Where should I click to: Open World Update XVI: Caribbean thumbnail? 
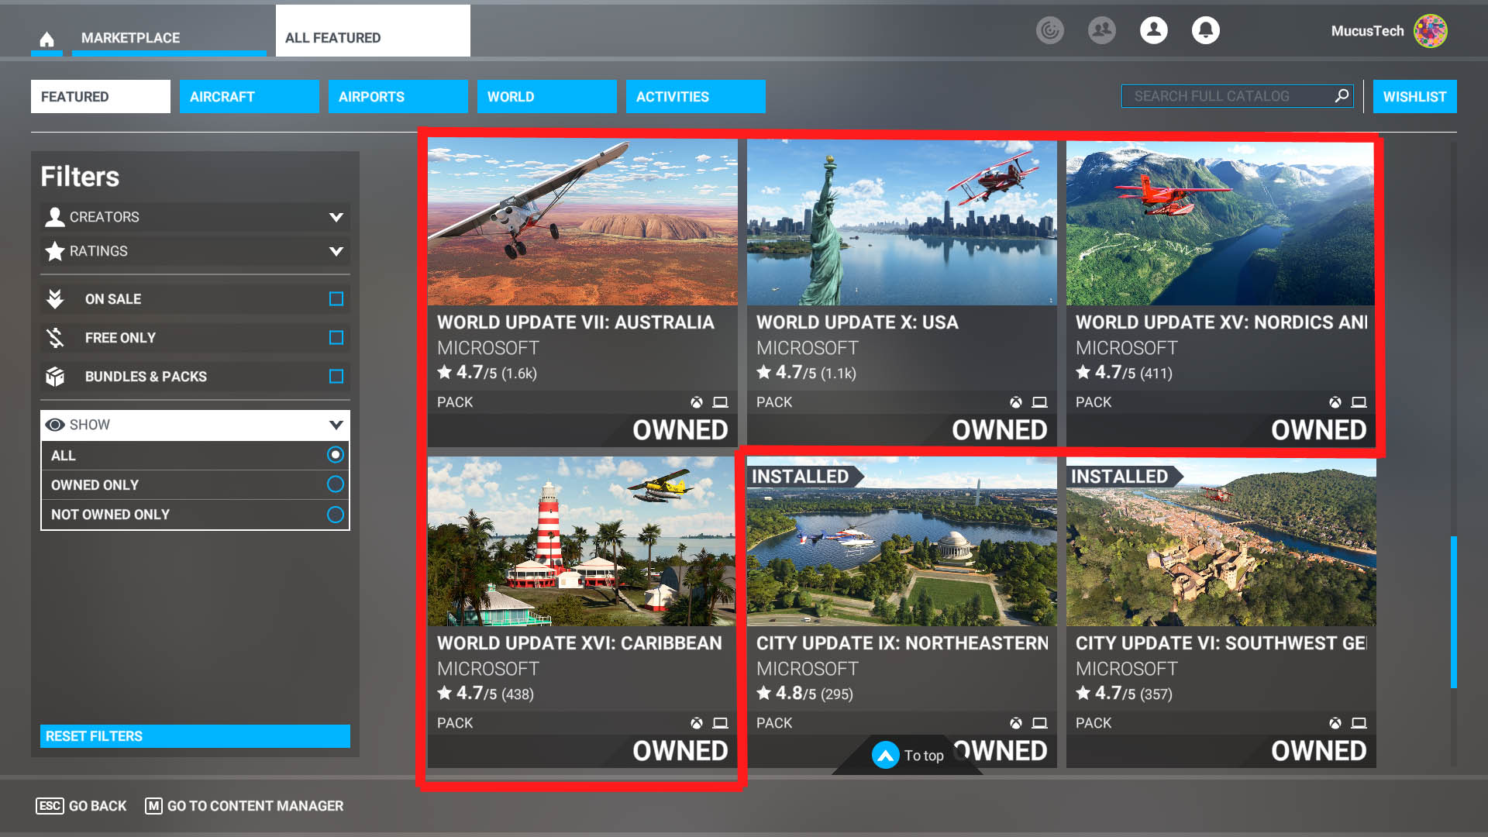(581, 541)
